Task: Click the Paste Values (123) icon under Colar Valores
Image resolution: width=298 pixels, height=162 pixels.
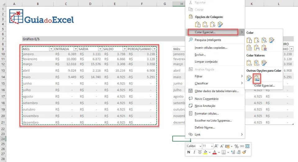Action: [x=249, y=63]
